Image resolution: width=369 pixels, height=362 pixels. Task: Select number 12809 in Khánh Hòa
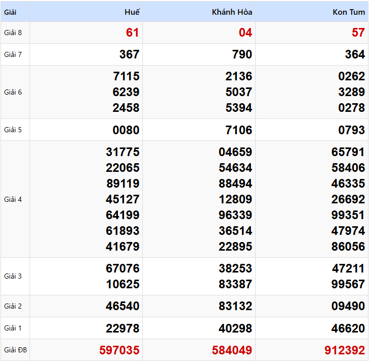coord(235,199)
